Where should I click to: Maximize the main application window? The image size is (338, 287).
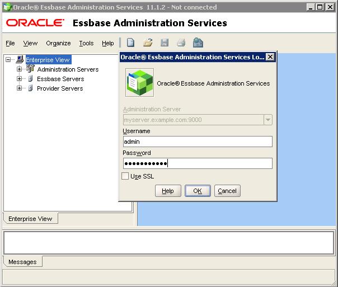(320, 7)
